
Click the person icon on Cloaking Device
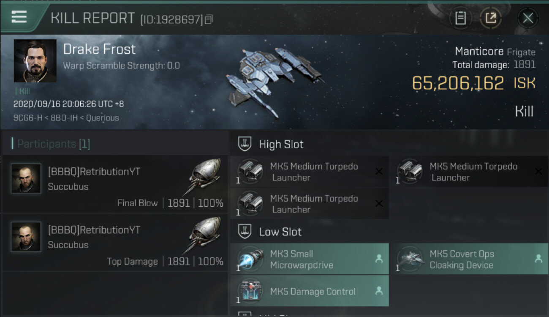click(538, 259)
